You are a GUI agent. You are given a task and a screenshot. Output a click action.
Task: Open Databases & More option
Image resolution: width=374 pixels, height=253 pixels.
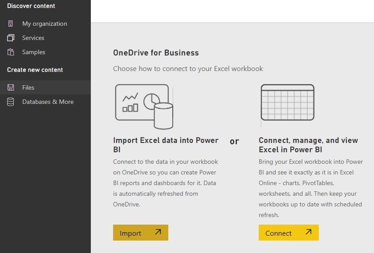(48, 102)
